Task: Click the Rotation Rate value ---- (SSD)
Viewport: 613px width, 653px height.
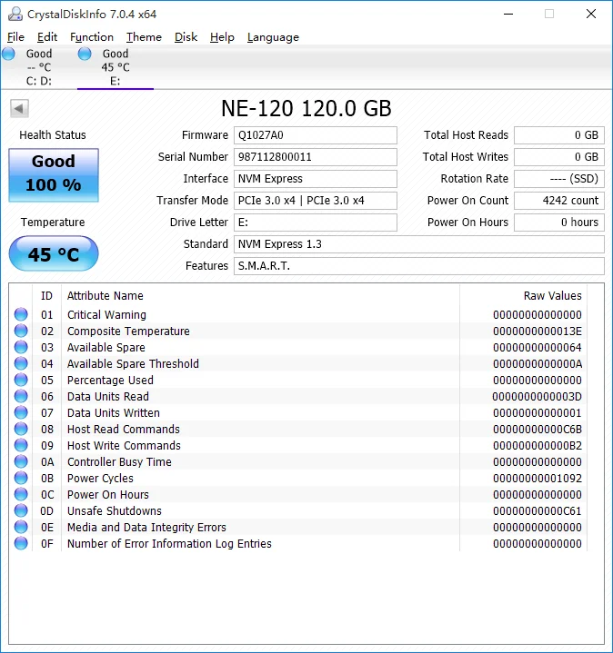Action: [559, 179]
